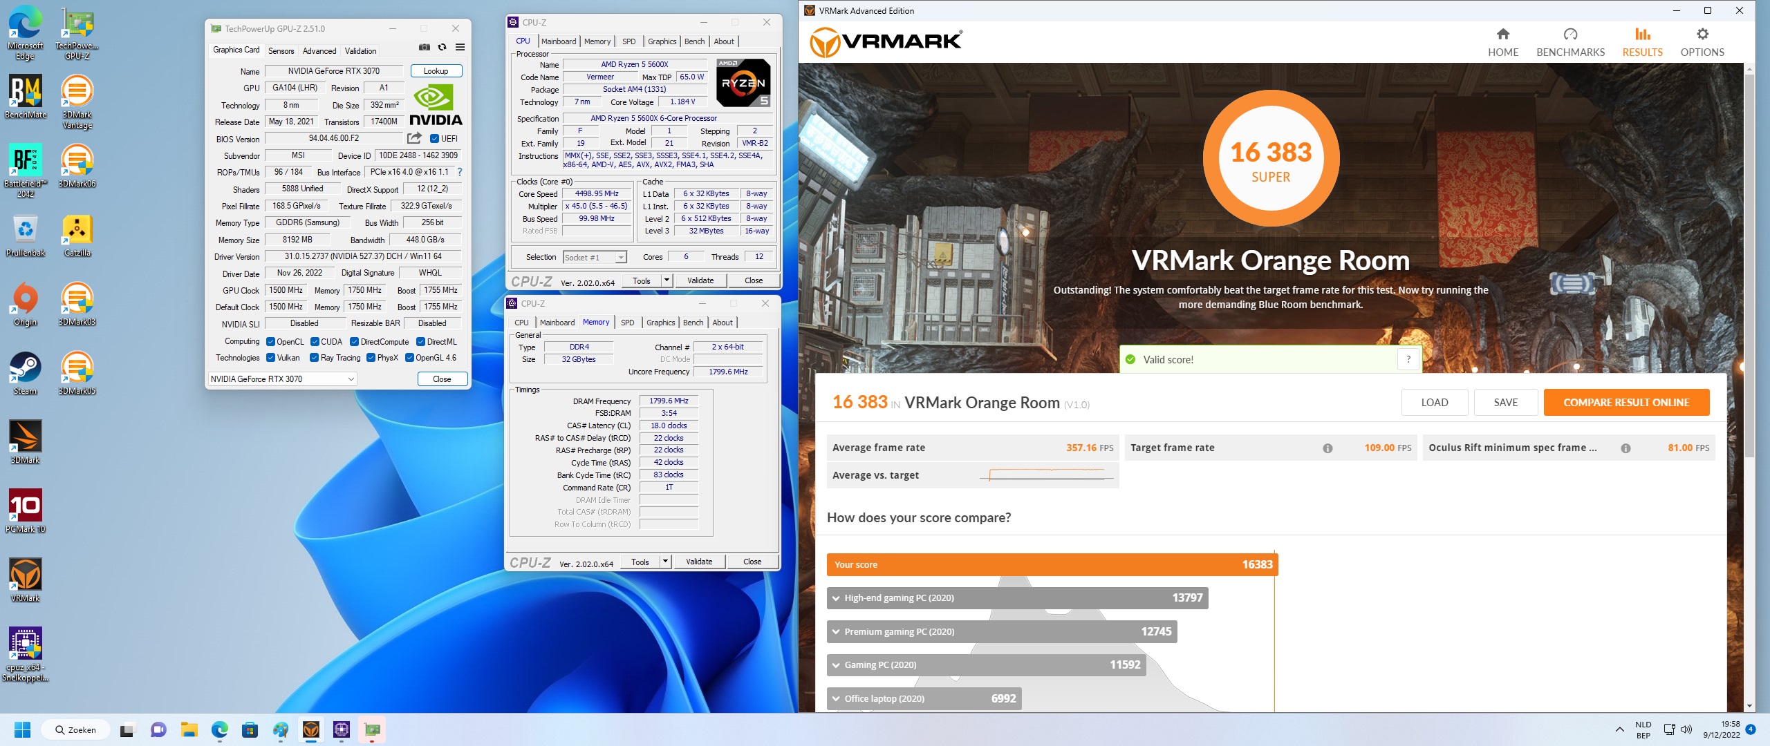Toggle the CUDA checkbox
1770x746 pixels.
[x=315, y=342]
